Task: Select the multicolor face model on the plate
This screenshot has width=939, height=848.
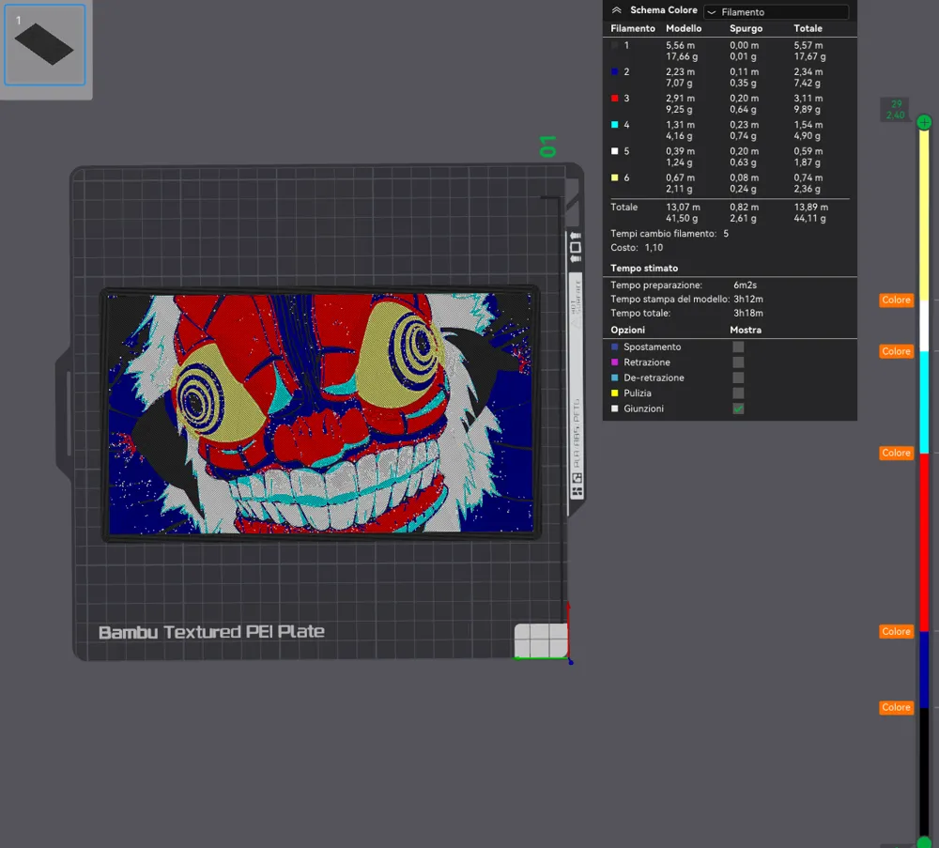Action: point(321,413)
